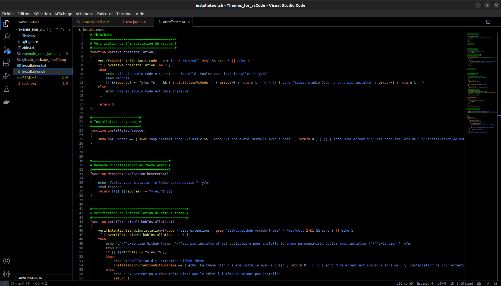Switch to the README.md tab
Viewport: 501px width, 286px height.
click(92, 22)
